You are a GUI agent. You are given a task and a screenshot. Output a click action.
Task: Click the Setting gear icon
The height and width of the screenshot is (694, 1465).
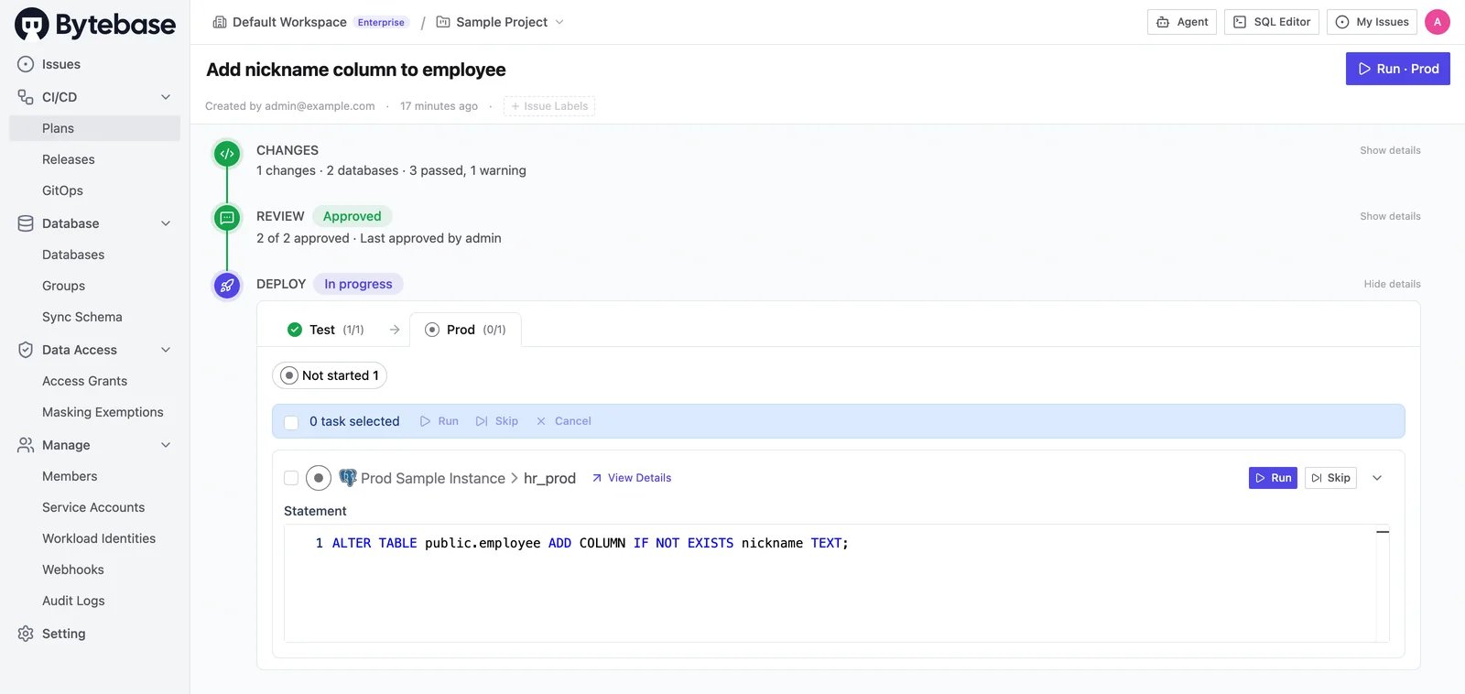coord(26,634)
